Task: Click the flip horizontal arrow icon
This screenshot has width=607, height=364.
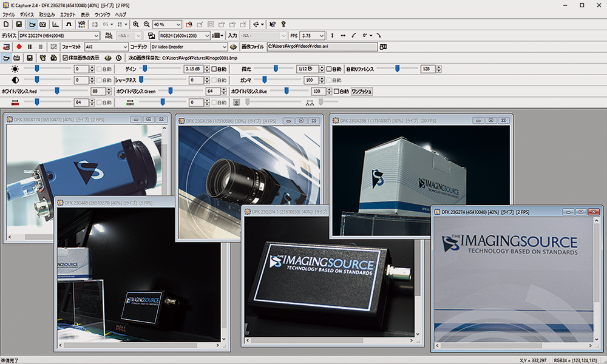Action: [x=343, y=36]
